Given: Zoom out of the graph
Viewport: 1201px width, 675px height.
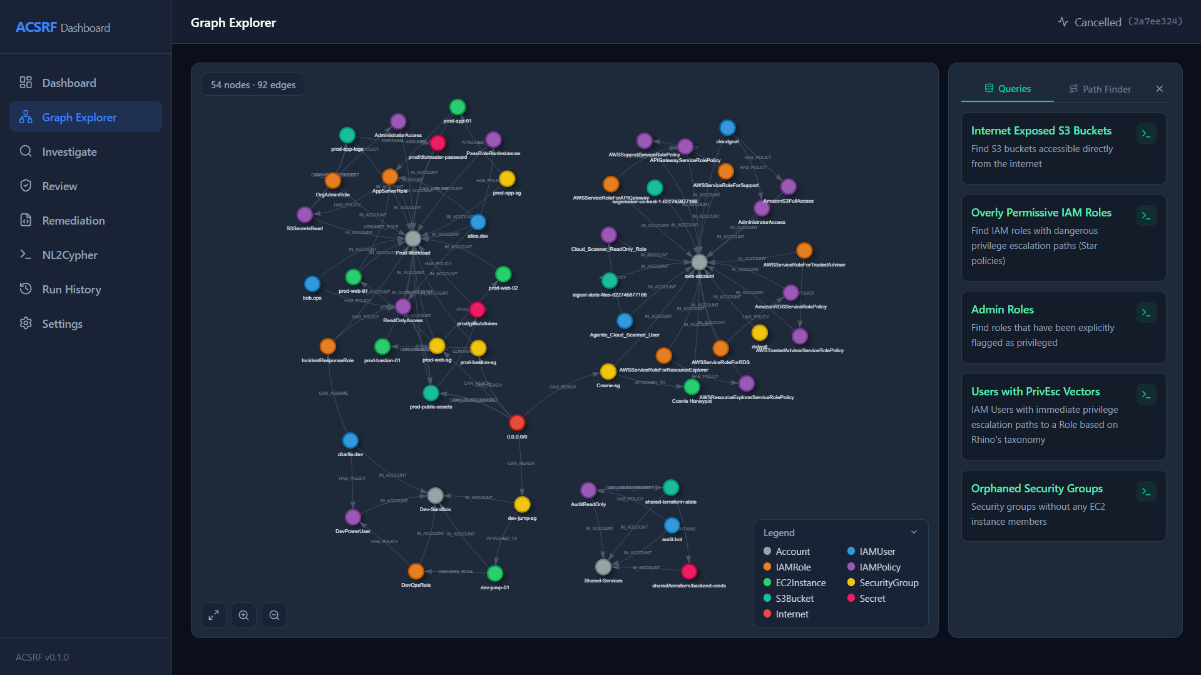Looking at the screenshot, I should (274, 616).
